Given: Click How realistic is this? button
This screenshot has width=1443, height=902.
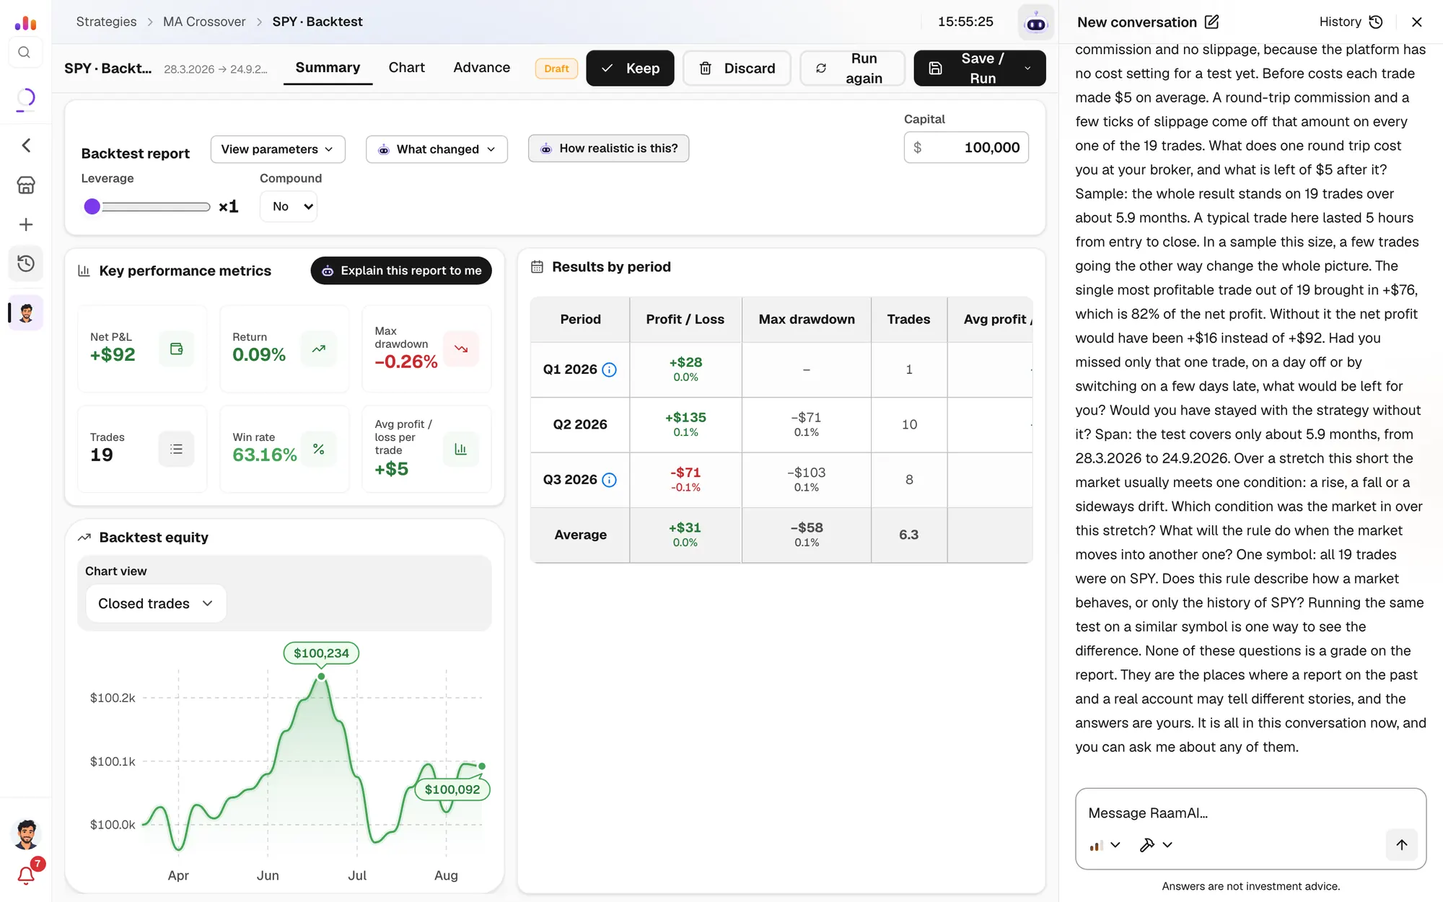Looking at the screenshot, I should pos(608,149).
